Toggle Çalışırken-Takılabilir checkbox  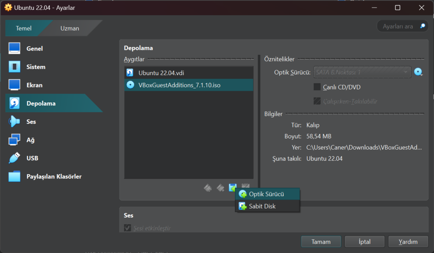317,101
